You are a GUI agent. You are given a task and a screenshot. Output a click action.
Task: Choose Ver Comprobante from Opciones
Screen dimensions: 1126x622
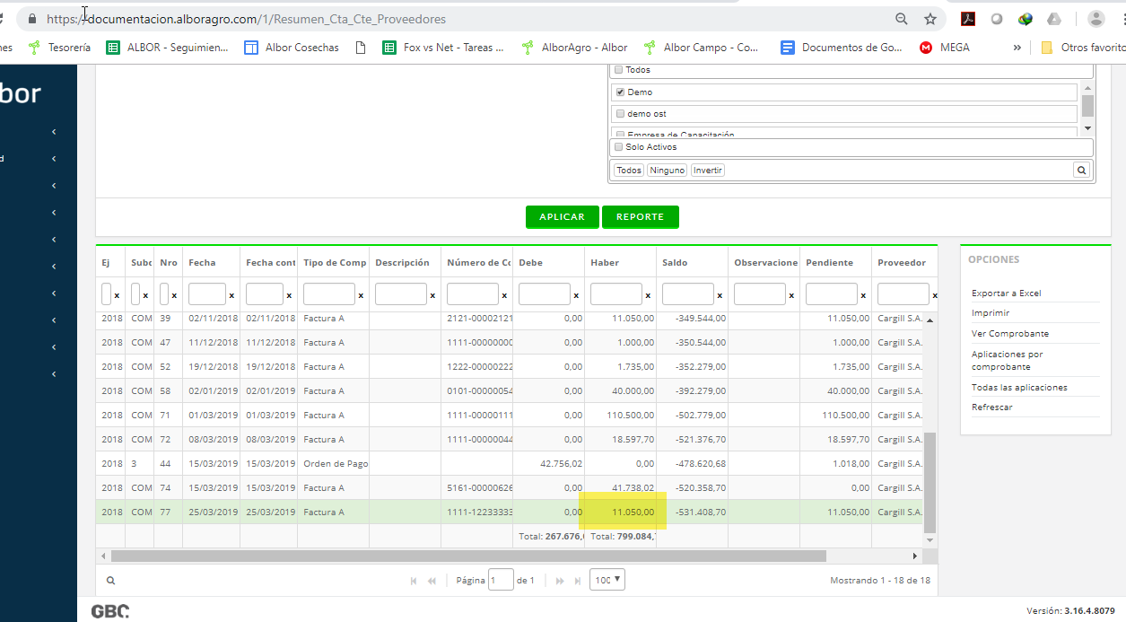[1010, 334]
